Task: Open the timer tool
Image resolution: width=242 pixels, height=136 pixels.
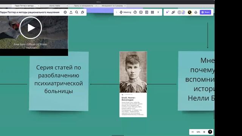Action: coord(135,12)
